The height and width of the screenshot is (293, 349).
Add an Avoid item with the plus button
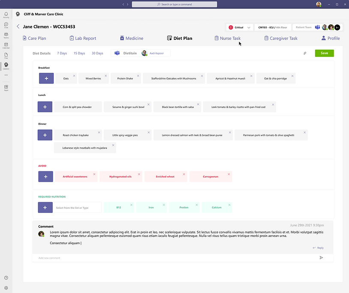click(45, 176)
